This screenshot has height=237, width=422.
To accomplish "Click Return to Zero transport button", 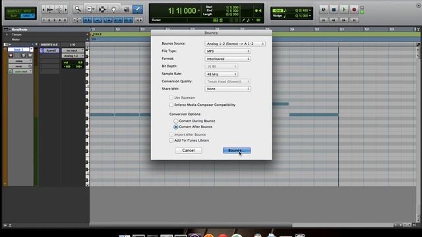I will pyautogui.click(x=324, y=20).
